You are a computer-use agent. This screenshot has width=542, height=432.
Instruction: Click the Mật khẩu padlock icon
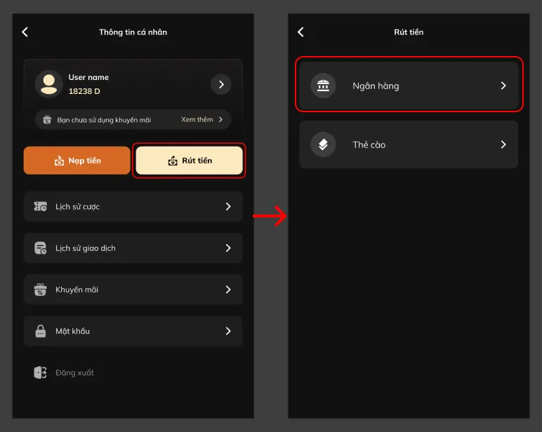tap(41, 331)
